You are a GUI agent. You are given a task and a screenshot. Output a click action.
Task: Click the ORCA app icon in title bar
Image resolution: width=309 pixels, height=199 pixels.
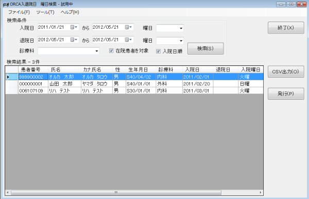(x=6, y=4)
